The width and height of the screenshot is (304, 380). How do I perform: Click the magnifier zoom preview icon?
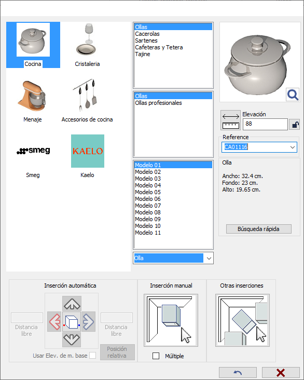coord(293,94)
